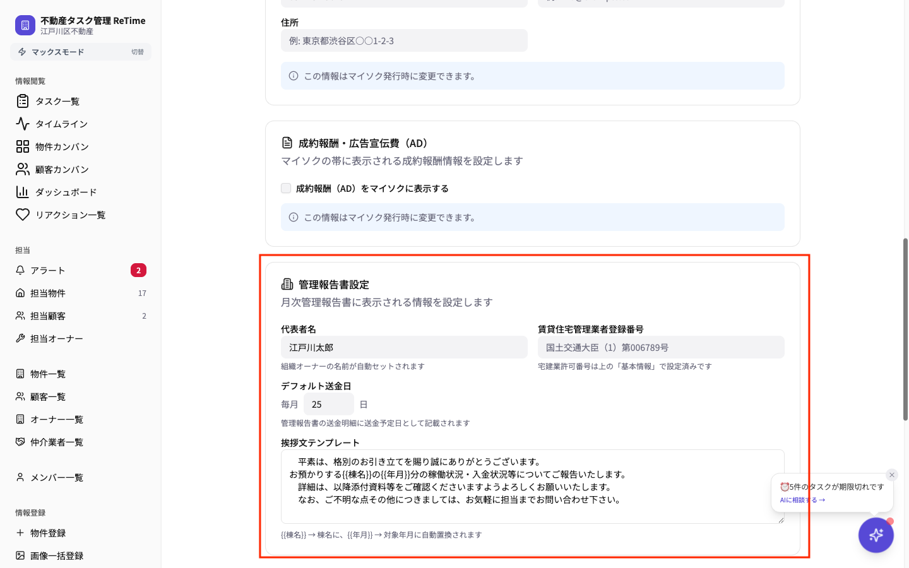Viewport: 909px width, 568px height.
Task: Click the 管理報告書設定 heading
Action: pos(334,285)
